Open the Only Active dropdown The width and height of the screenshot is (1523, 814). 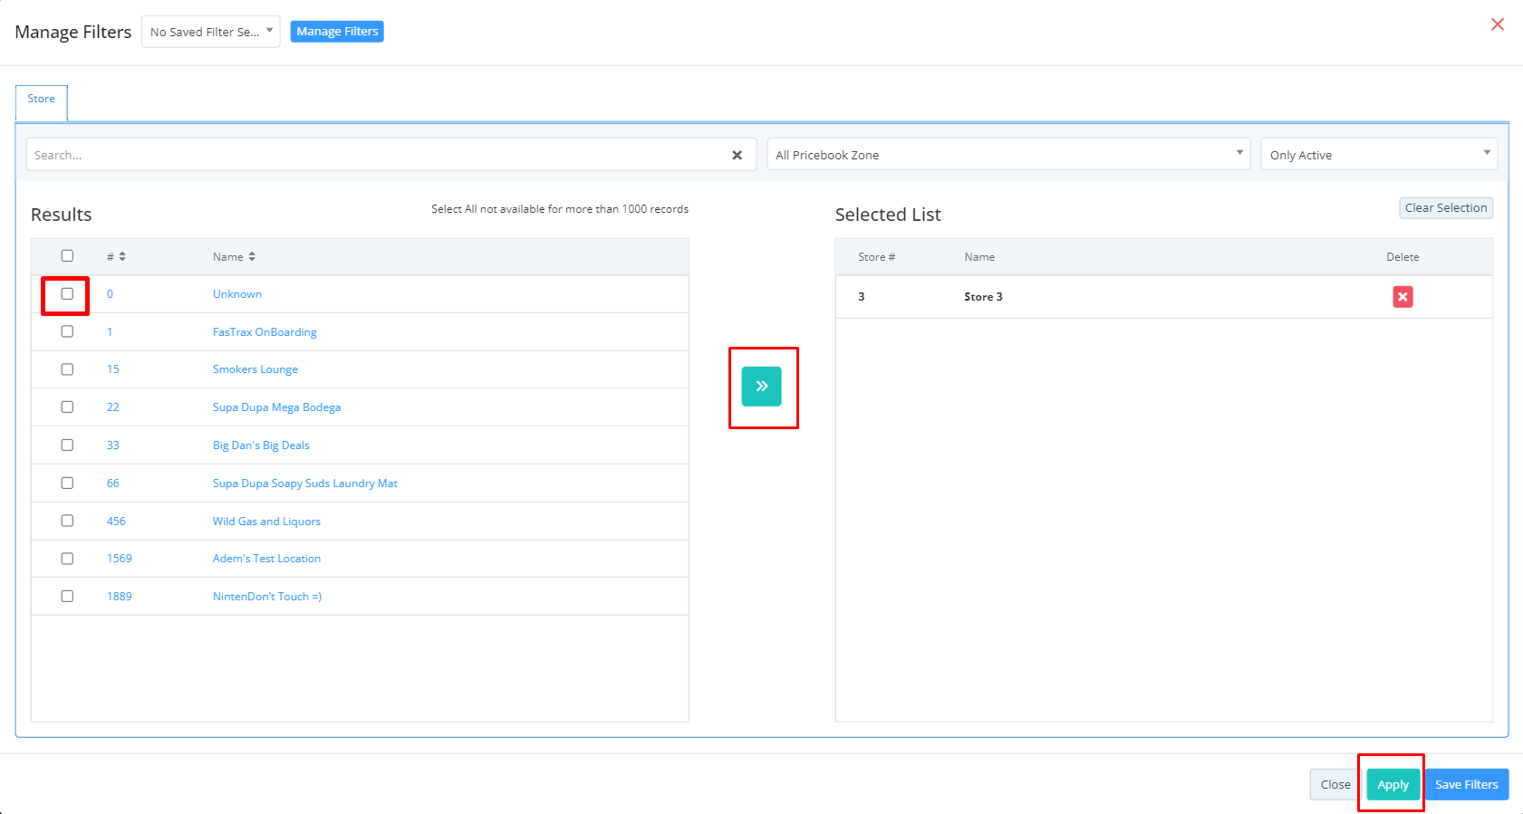click(x=1379, y=155)
